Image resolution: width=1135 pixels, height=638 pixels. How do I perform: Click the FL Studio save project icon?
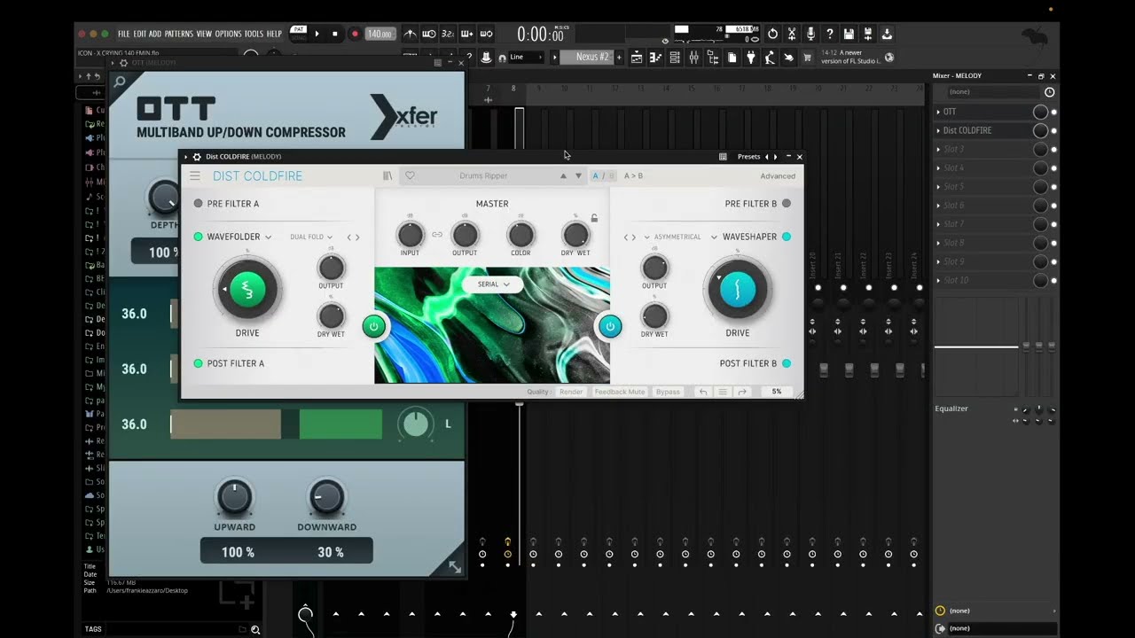[x=849, y=34]
